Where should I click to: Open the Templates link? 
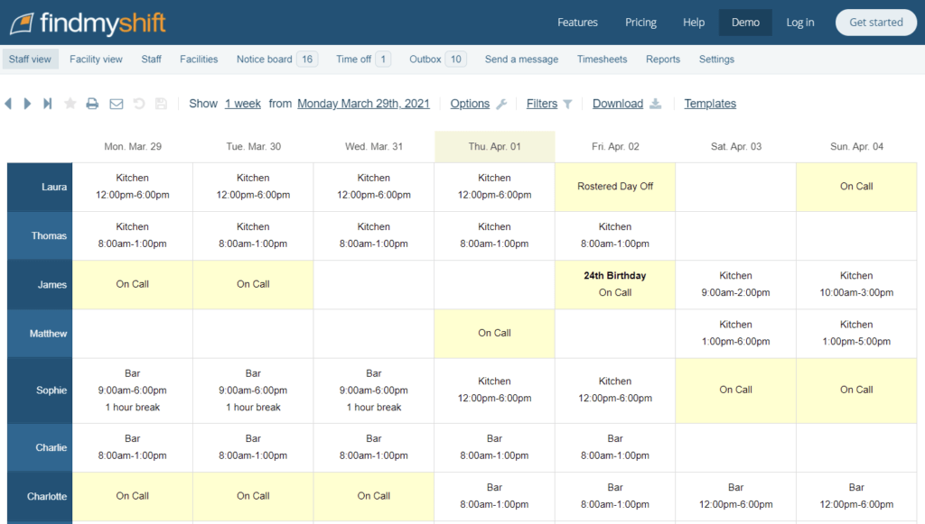pyautogui.click(x=710, y=104)
